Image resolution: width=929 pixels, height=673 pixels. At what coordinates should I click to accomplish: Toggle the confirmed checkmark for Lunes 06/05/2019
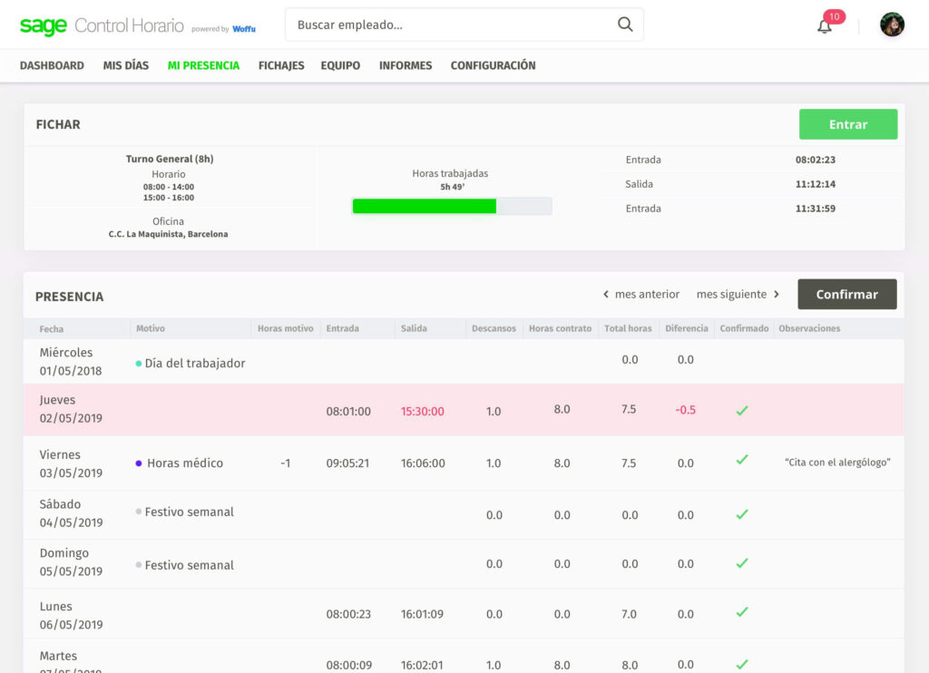point(742,612)
